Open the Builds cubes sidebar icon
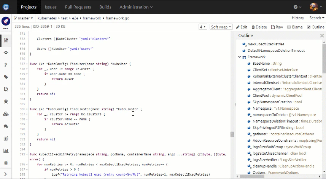Viewport: 326px width, 179px height. pos(6,114)
